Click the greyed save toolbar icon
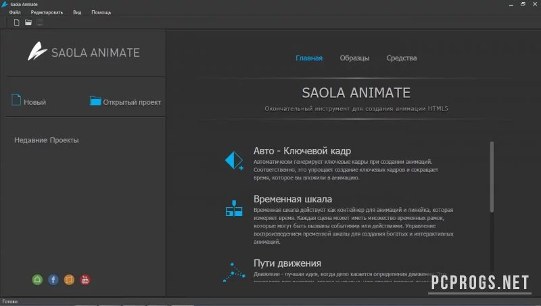Screen dimensions: 541x306 pos(40,22)
